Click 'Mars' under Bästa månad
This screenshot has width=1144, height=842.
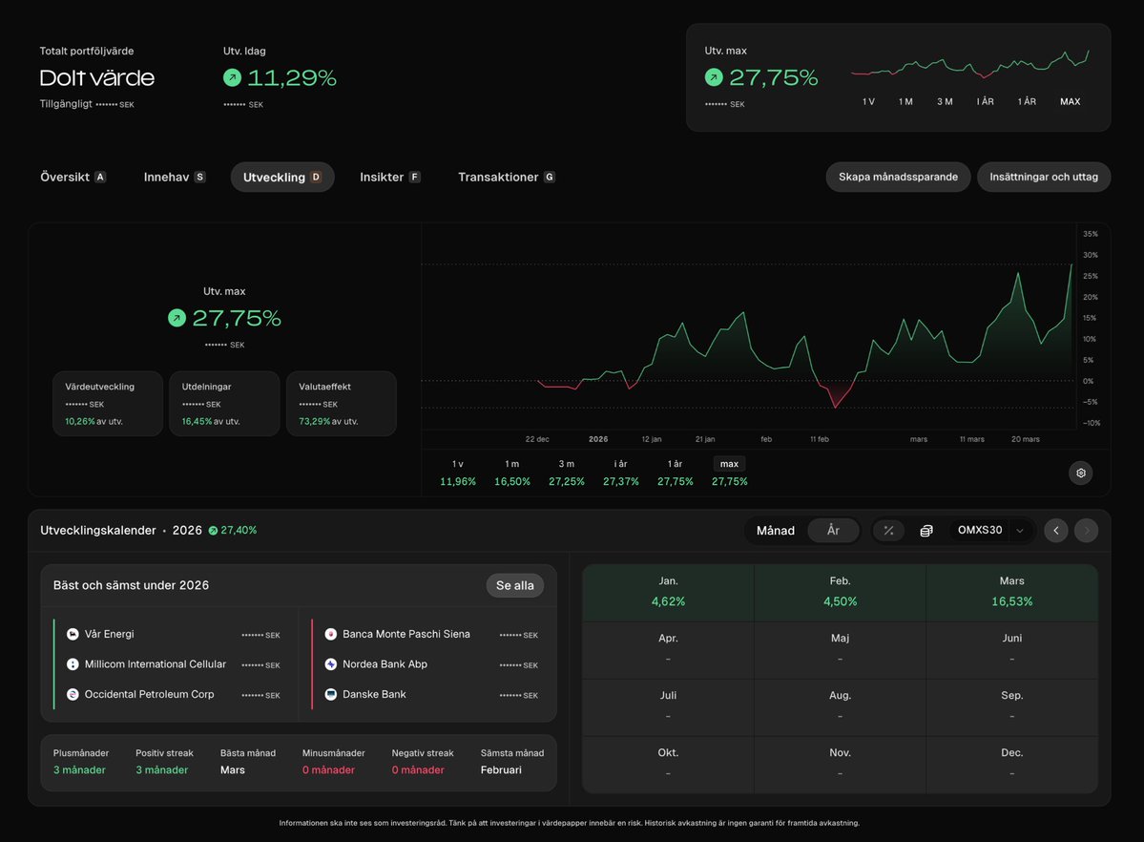233,769
